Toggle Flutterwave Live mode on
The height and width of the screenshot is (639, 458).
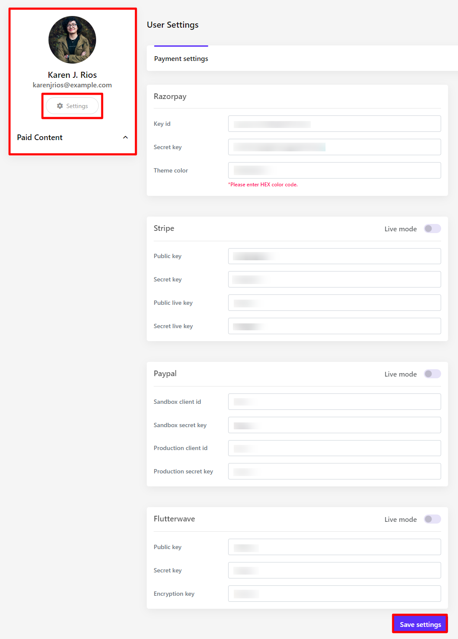coord(432,519)
